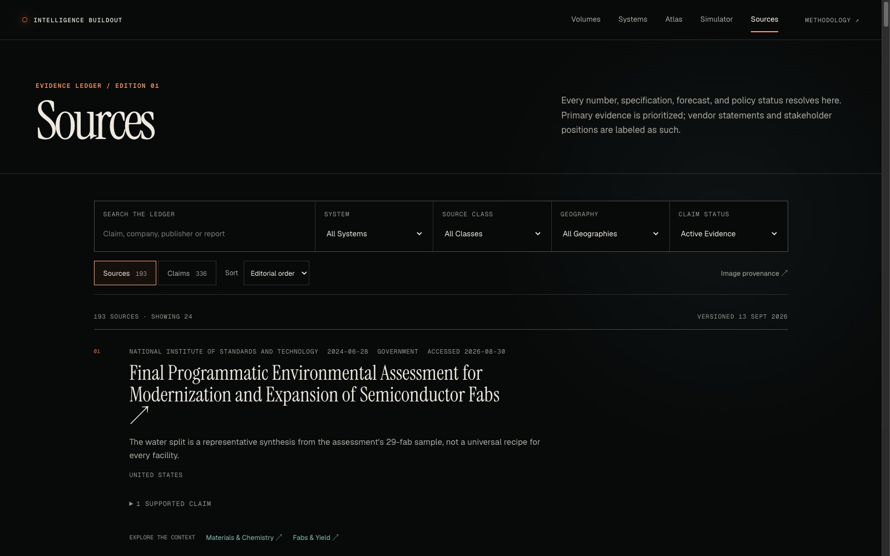Open the Claim Status dropdown
The height and width of the screenshot is (556, 890).
click(x=729, y=234)
